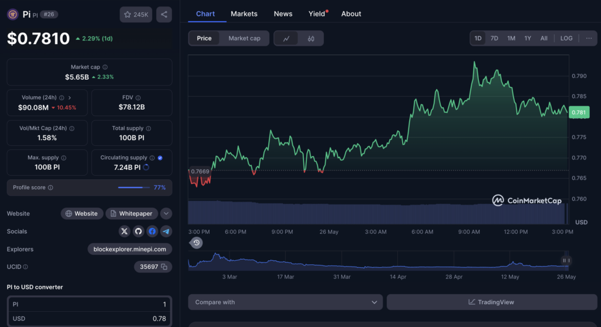Show Vol/Mkt Cap (24h) info icon
601x327 pixels.
72,128
